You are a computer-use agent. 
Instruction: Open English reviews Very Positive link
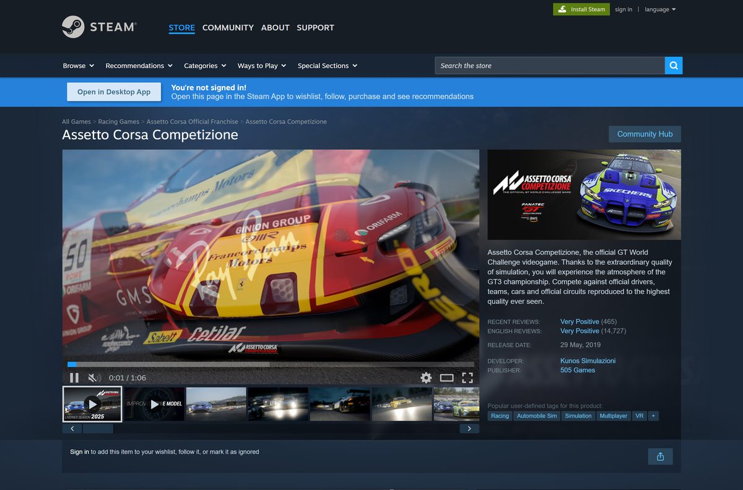pos(580,331)
